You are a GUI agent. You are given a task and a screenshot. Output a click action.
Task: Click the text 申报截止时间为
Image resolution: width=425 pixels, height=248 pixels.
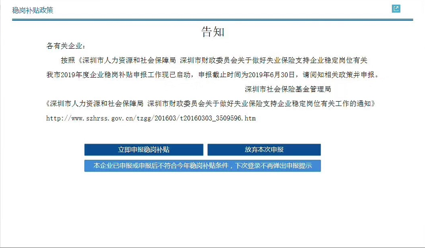[x=223, y=75]
